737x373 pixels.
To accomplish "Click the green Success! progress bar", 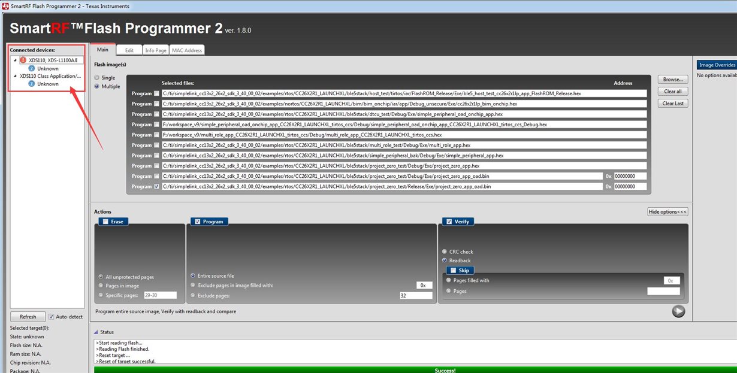I will pyautogui.click(x=415, y=369).
